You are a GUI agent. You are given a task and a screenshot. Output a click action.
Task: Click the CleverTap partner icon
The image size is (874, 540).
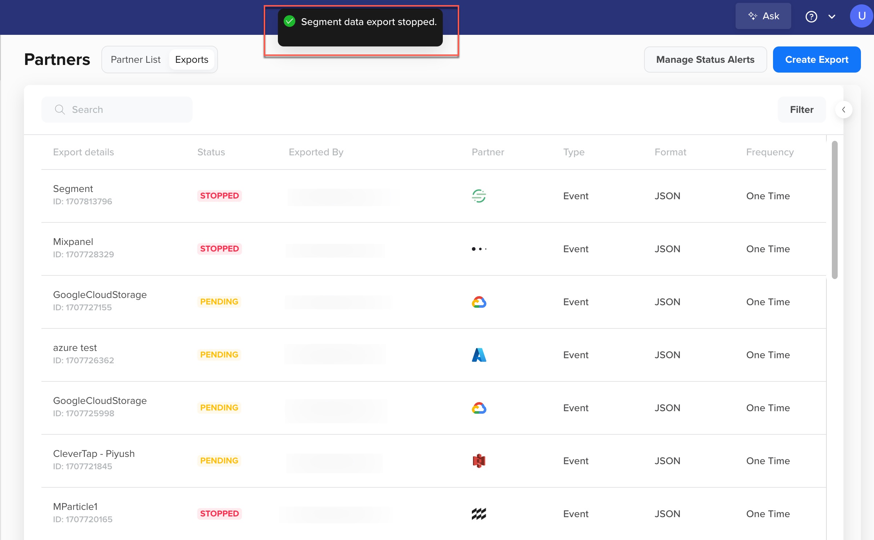pyautogui.click(x=479, y=460)
